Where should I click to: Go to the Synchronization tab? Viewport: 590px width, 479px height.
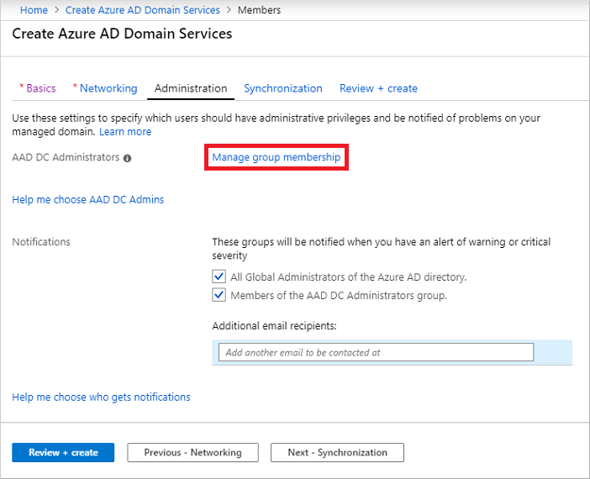click(282, 88)
